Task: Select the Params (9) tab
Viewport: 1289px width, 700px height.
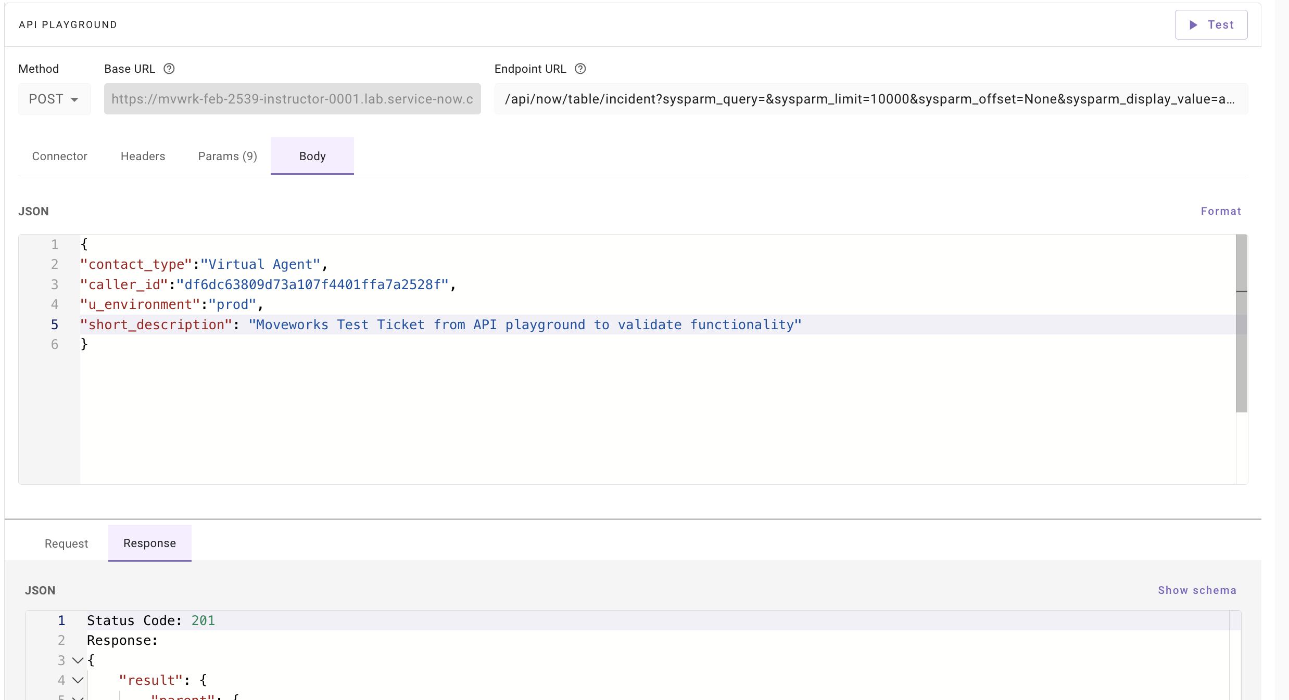Action: point(228,156)
